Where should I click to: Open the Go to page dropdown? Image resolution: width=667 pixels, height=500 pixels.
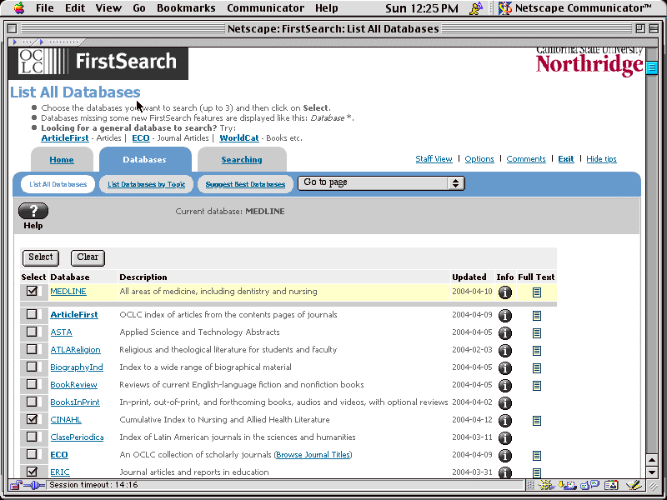click(x=381, y=182)
